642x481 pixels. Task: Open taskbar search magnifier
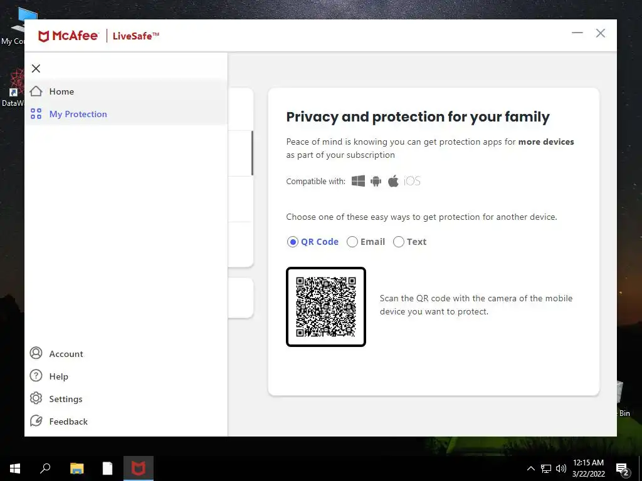coord(45,468)
